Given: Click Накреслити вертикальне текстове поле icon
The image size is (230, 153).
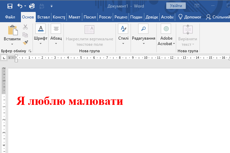Looking at the screenshot, I should point(89,29).
